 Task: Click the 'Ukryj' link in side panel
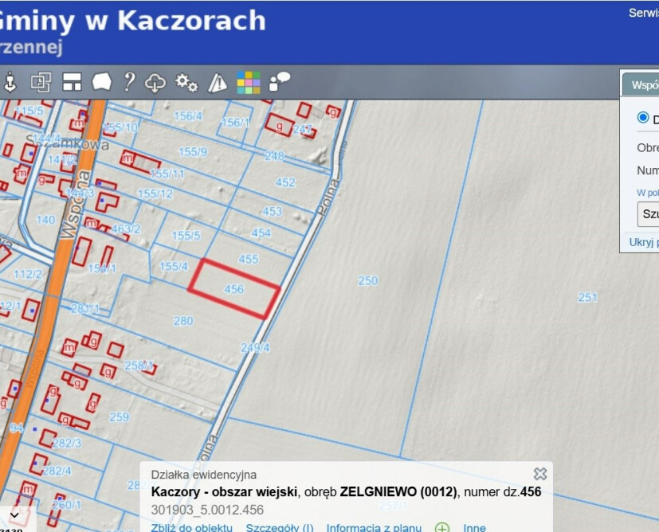click(x=643, y=242)
